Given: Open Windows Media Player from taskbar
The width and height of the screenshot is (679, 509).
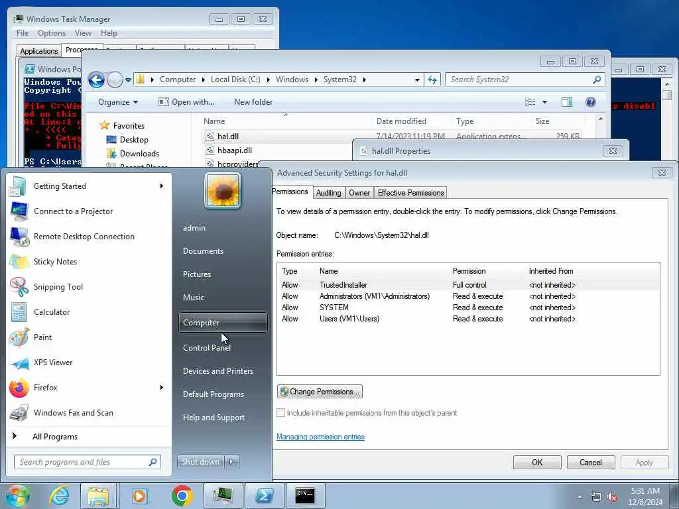Looking at the screenshot, I should coord(139,496).
